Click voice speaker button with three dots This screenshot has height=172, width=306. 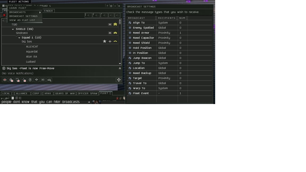click(88, 15)
